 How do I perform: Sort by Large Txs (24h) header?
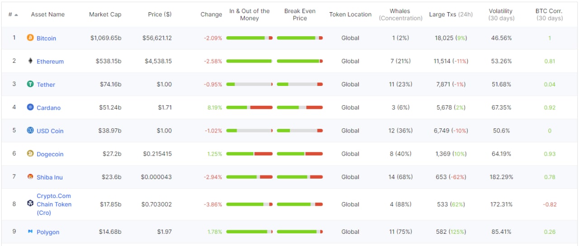click(x=451, y=14)
